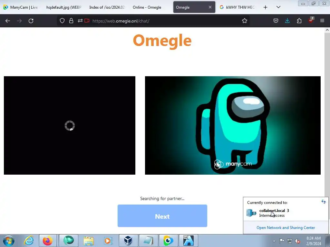Reload the Omegle page

click(31, 21)
